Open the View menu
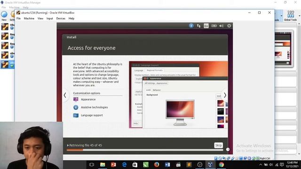This screenshot has height=169, width=301. coord(40,18)
